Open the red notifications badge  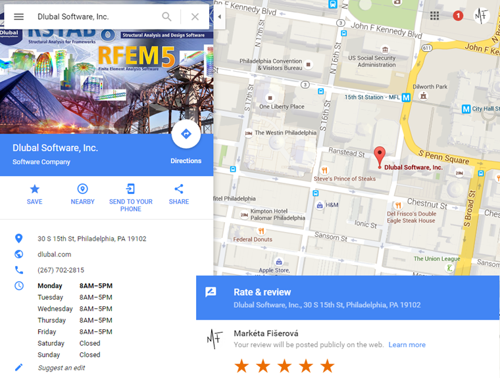coord(458,16)
